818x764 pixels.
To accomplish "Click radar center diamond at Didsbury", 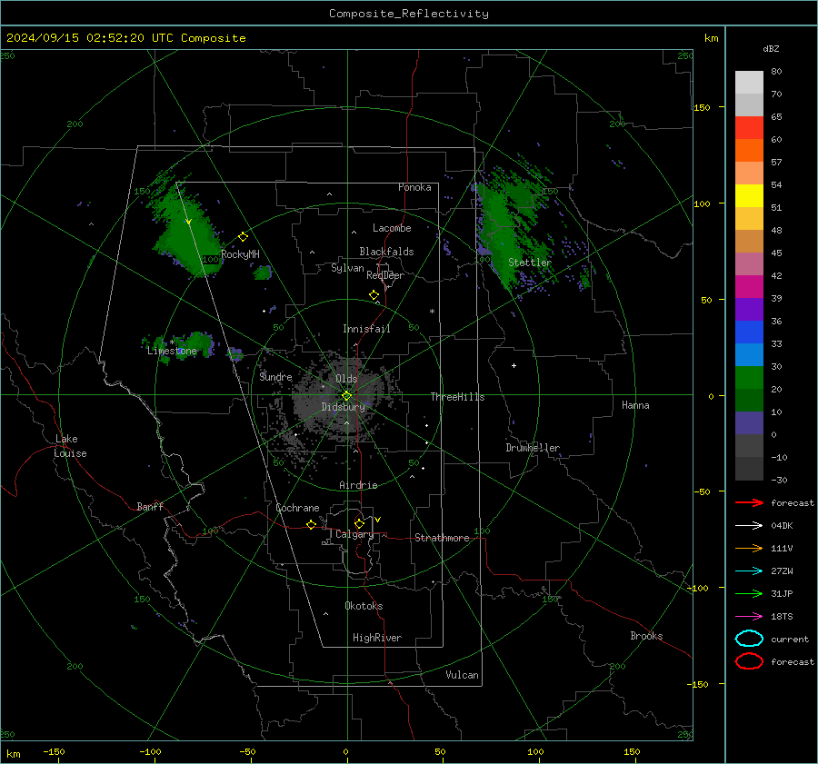I will tap(347, 396).
